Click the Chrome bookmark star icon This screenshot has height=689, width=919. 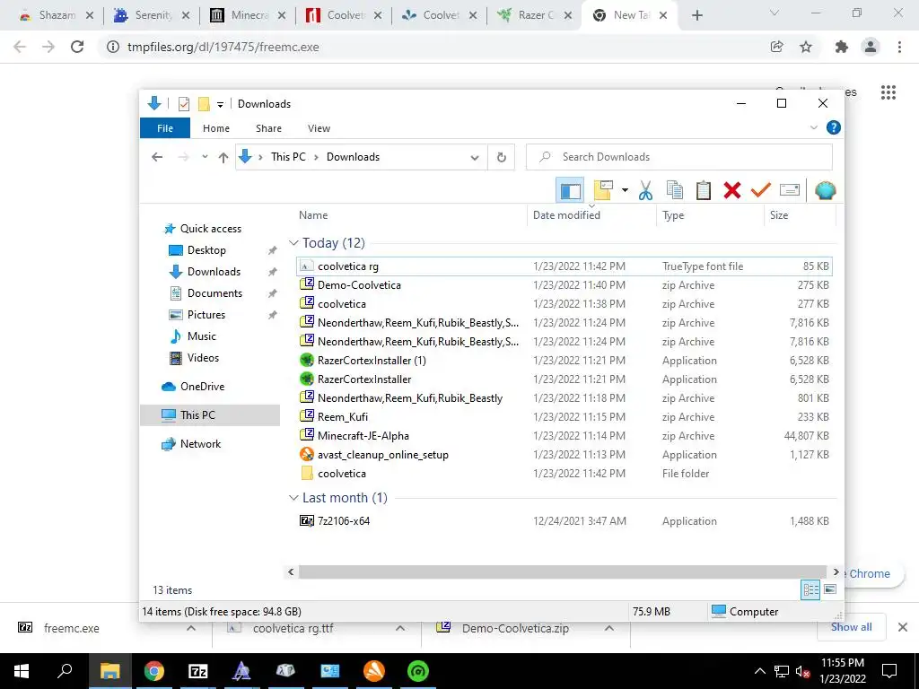(x=806, y=47)
